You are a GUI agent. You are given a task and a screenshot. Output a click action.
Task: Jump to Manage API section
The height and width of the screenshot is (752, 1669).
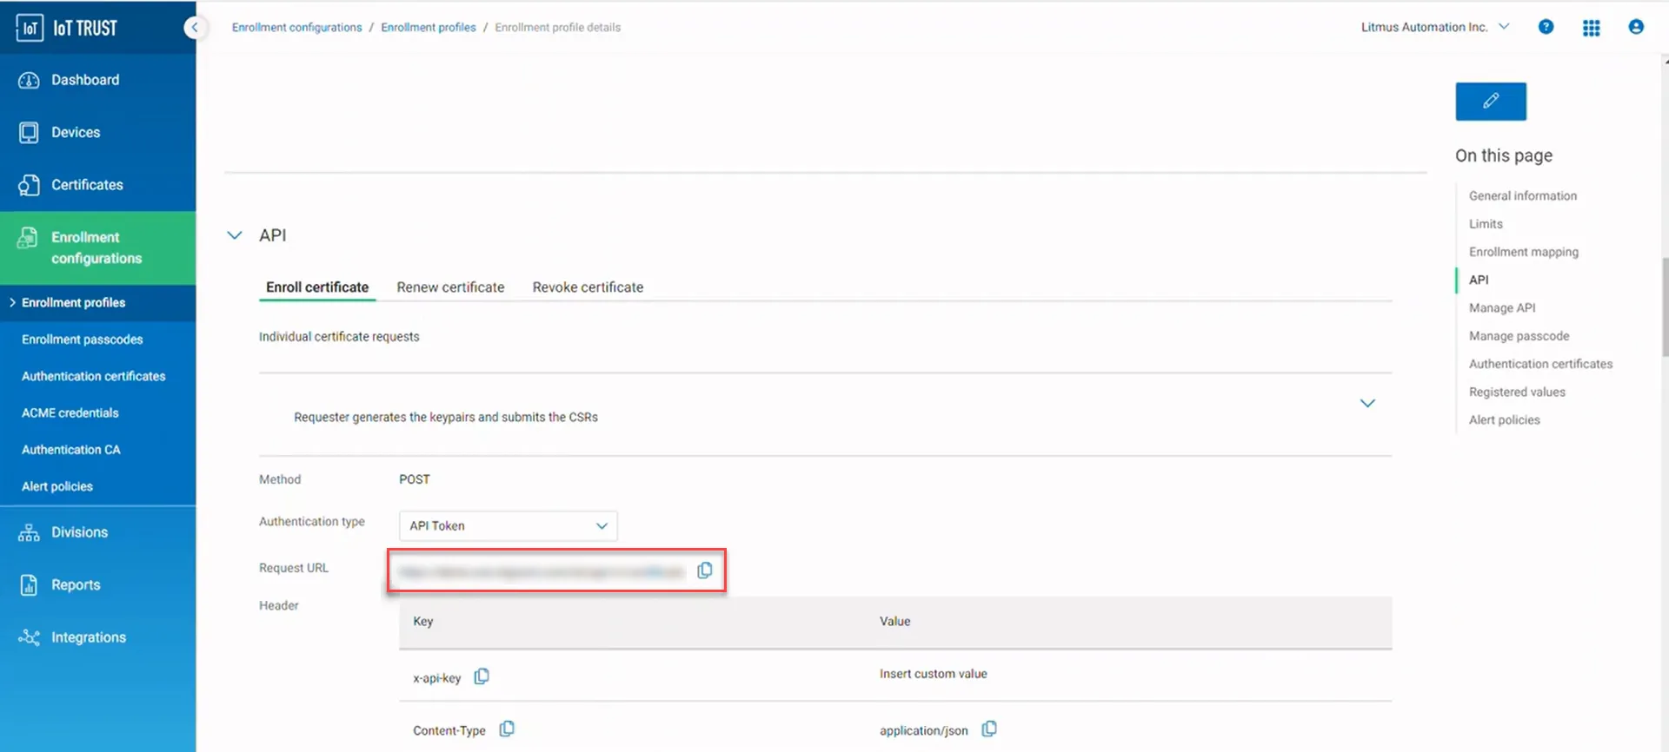point(1502,308)
